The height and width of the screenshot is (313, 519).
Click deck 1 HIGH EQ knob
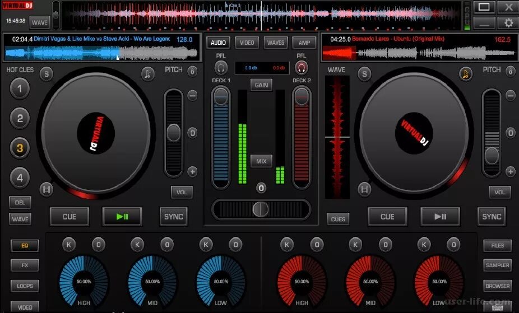coord(84,281)
